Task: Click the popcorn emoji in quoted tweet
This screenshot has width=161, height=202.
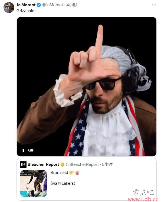Action: [77, 173]
